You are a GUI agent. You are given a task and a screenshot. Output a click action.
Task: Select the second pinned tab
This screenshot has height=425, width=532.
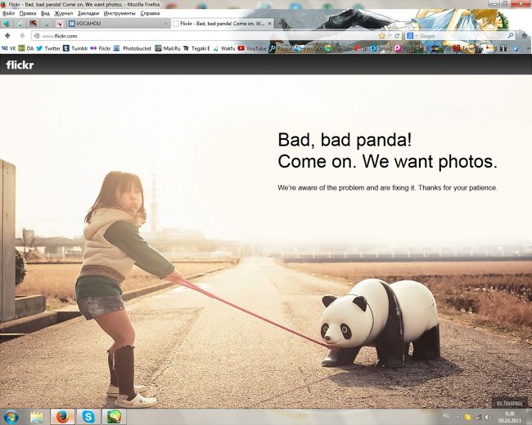[x=20, y=24]
